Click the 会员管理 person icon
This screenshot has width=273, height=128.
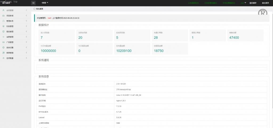pyautogui.click(x=3, y=10)
